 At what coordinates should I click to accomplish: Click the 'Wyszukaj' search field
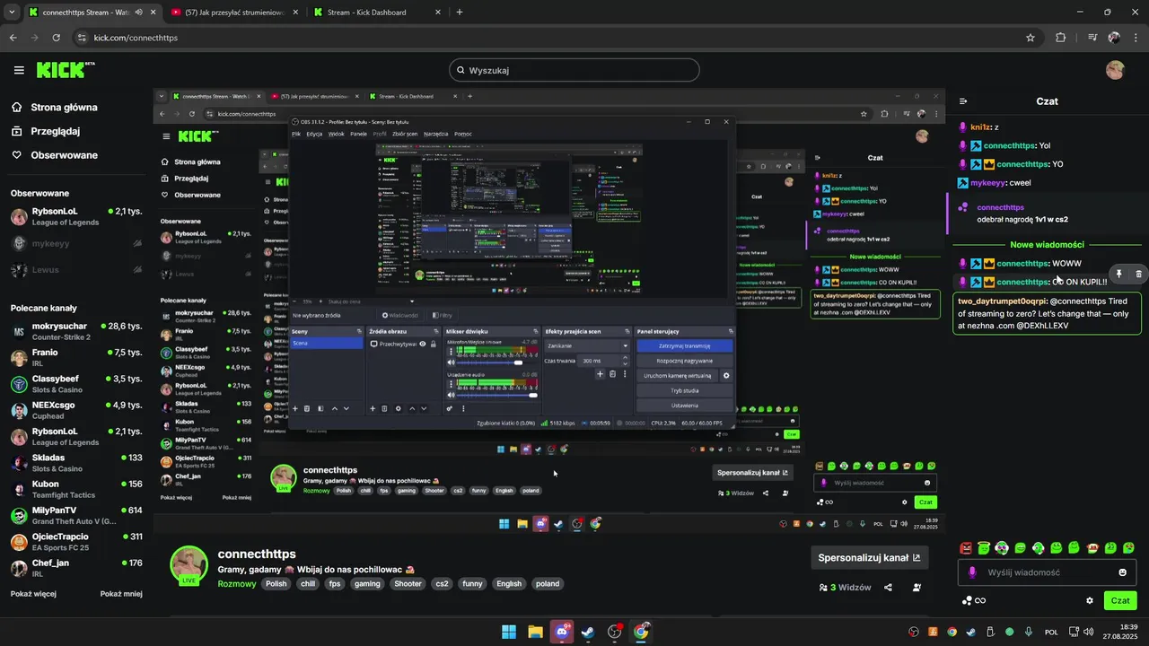click(x=574, y=70)
